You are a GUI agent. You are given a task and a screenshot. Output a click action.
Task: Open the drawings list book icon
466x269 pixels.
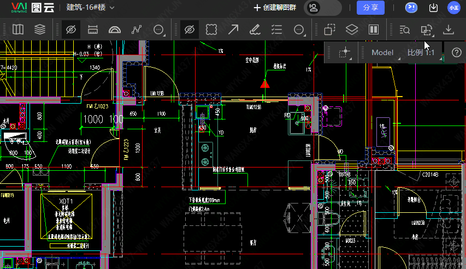tap(18, 29)
